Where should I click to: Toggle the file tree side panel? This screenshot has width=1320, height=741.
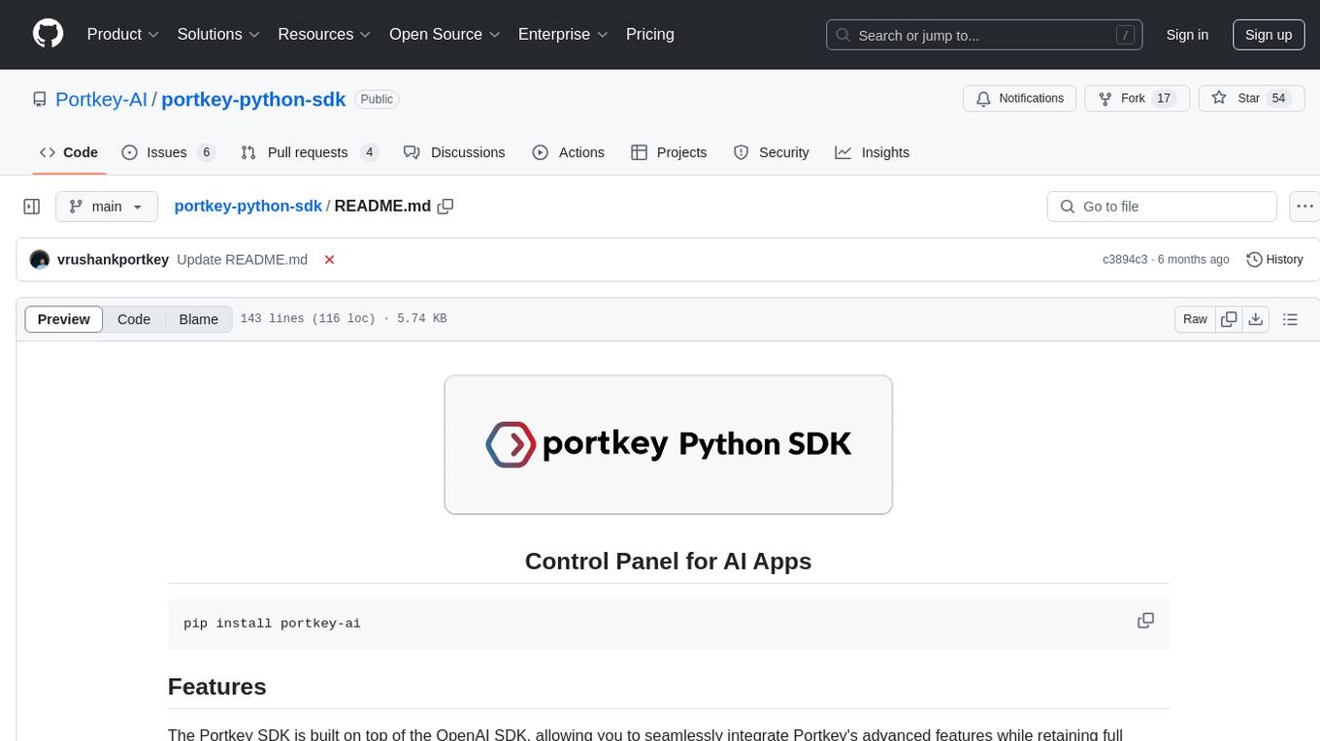pos(32,207)
